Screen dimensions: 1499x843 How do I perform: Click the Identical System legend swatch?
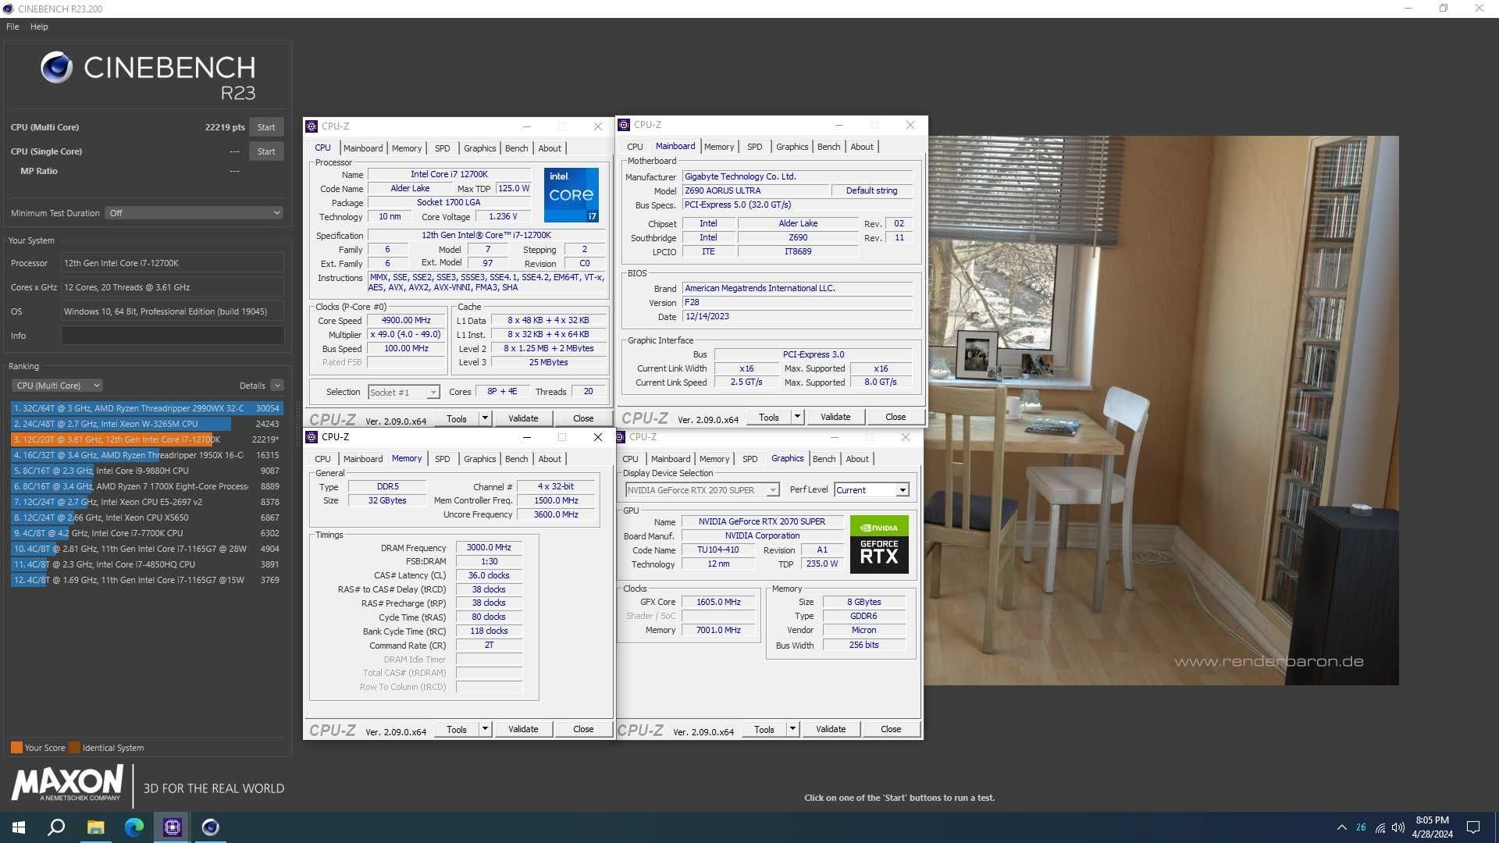click(74, 748)
